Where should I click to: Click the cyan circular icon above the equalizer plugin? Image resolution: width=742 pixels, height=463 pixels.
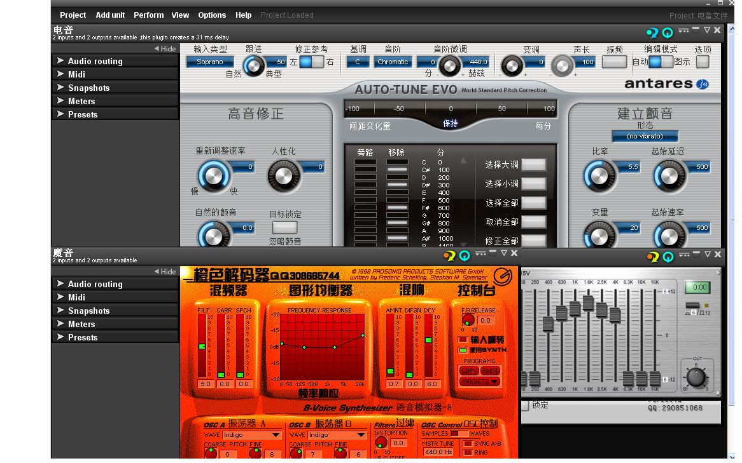click(668, 257)
